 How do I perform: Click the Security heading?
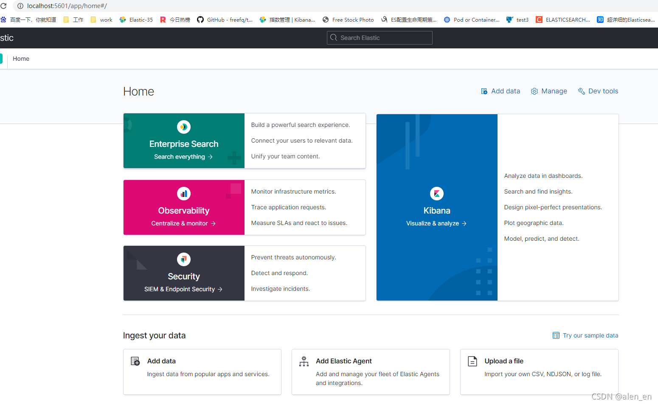coord(184,276)
